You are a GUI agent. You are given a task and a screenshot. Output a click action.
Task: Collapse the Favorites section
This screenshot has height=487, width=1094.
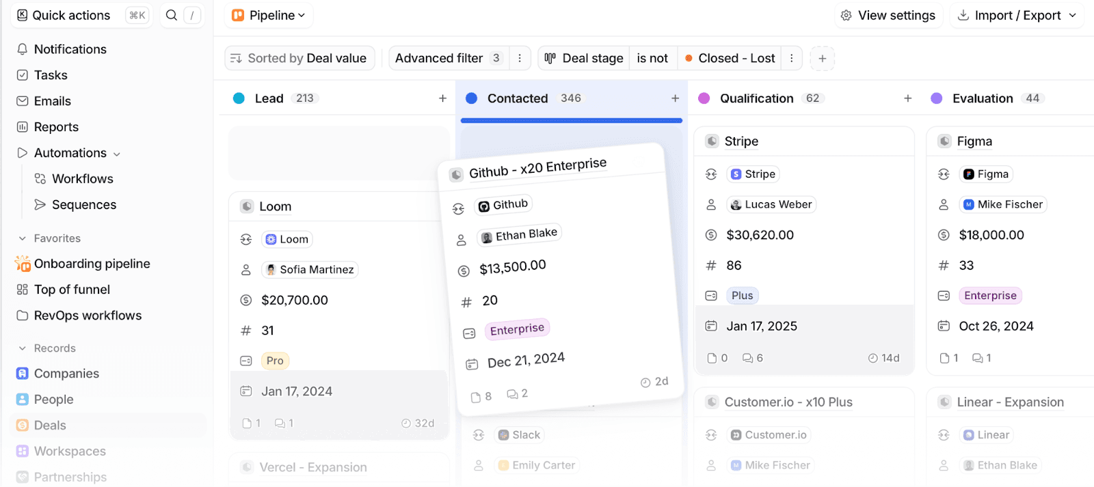[x=23, y=238]
